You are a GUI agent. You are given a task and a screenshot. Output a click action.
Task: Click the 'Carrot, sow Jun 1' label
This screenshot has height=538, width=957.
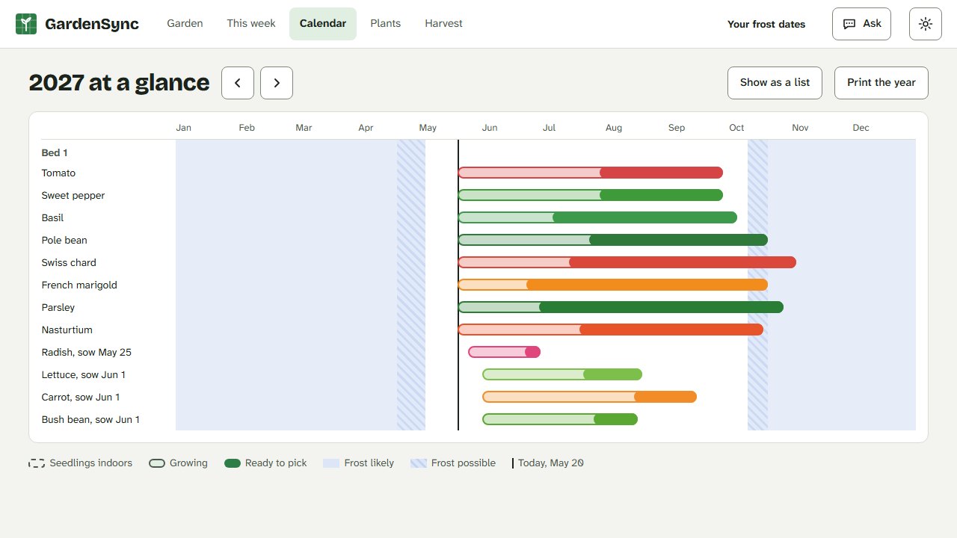[x=81, y=398]
